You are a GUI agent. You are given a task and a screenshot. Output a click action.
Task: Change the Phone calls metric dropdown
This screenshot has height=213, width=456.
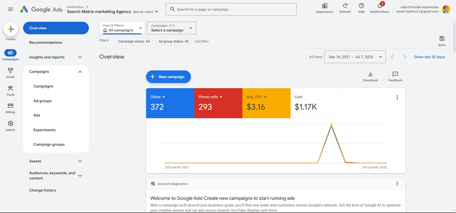pyautogui.click(x=221, y=97)
